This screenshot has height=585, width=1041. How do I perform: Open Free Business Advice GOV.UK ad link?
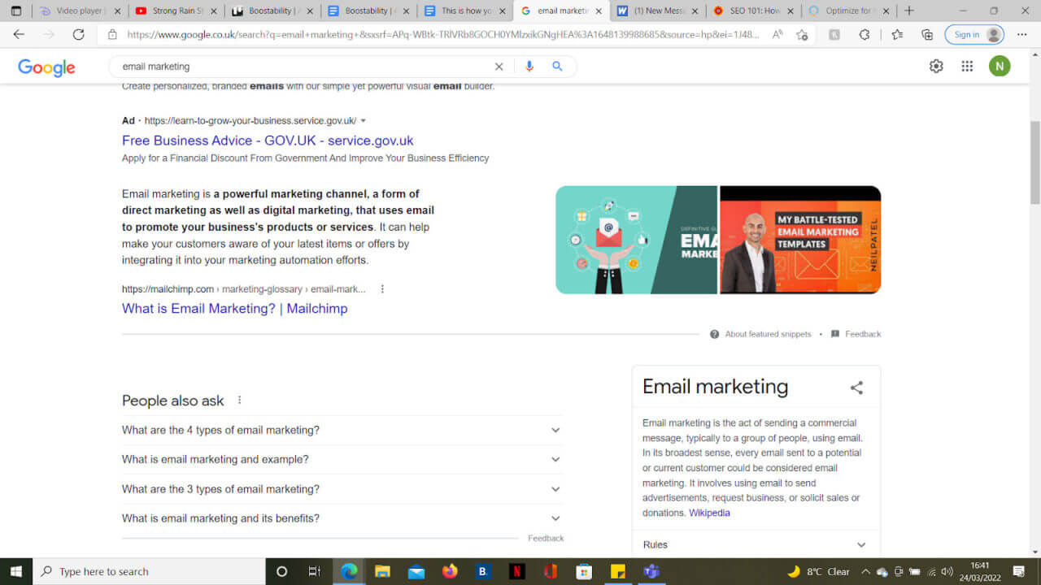(268, 141)
